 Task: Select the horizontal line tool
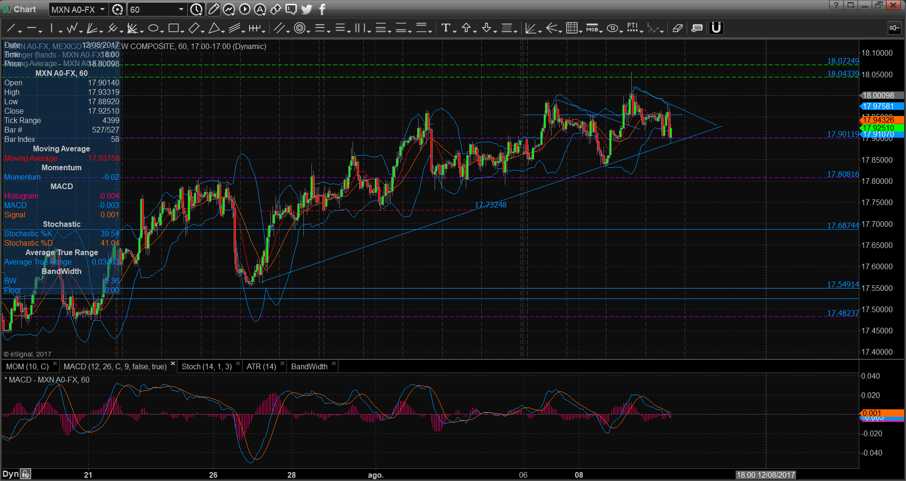click(x=31, y=28)
